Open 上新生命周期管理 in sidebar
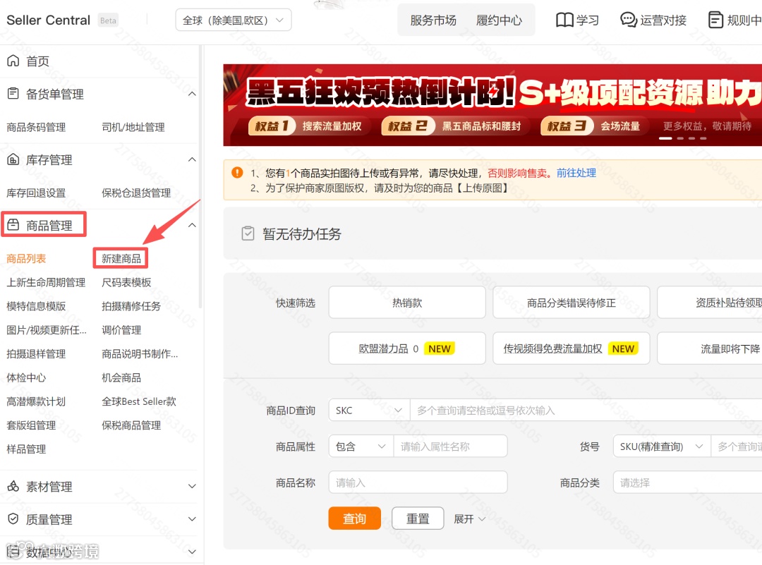The width and height of the screenshot is (762, 565). point(46,282)
